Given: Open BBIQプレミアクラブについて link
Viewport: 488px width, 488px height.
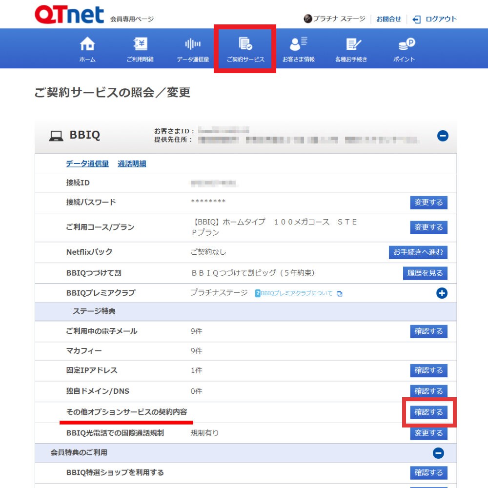Looking at the screenshot, I should pos(296,293).
